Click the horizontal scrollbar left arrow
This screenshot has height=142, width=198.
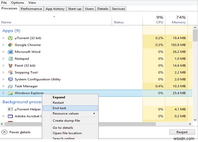click(x=2, y=124)
